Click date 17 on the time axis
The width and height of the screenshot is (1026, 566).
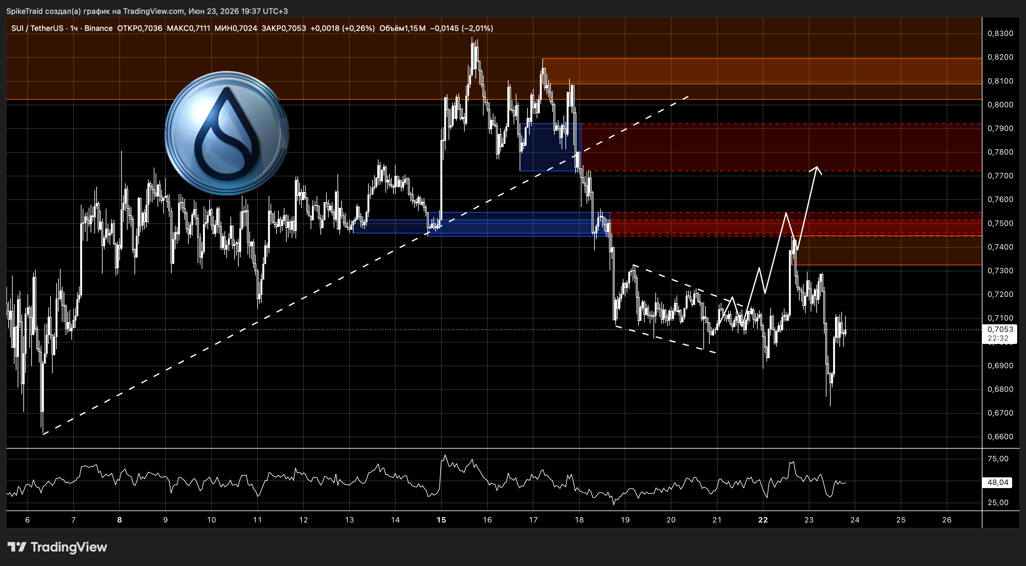[x=533, y=520]
